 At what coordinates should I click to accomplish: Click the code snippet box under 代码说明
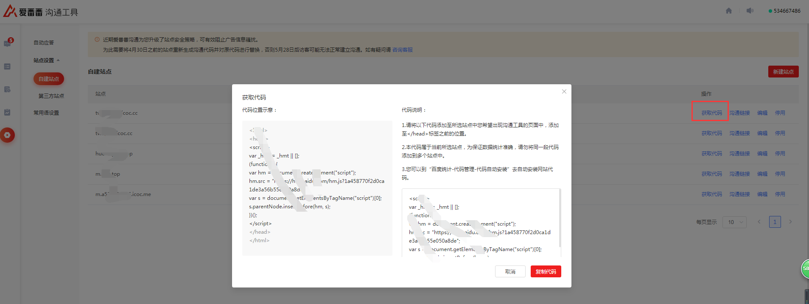[x=481, y=223]
